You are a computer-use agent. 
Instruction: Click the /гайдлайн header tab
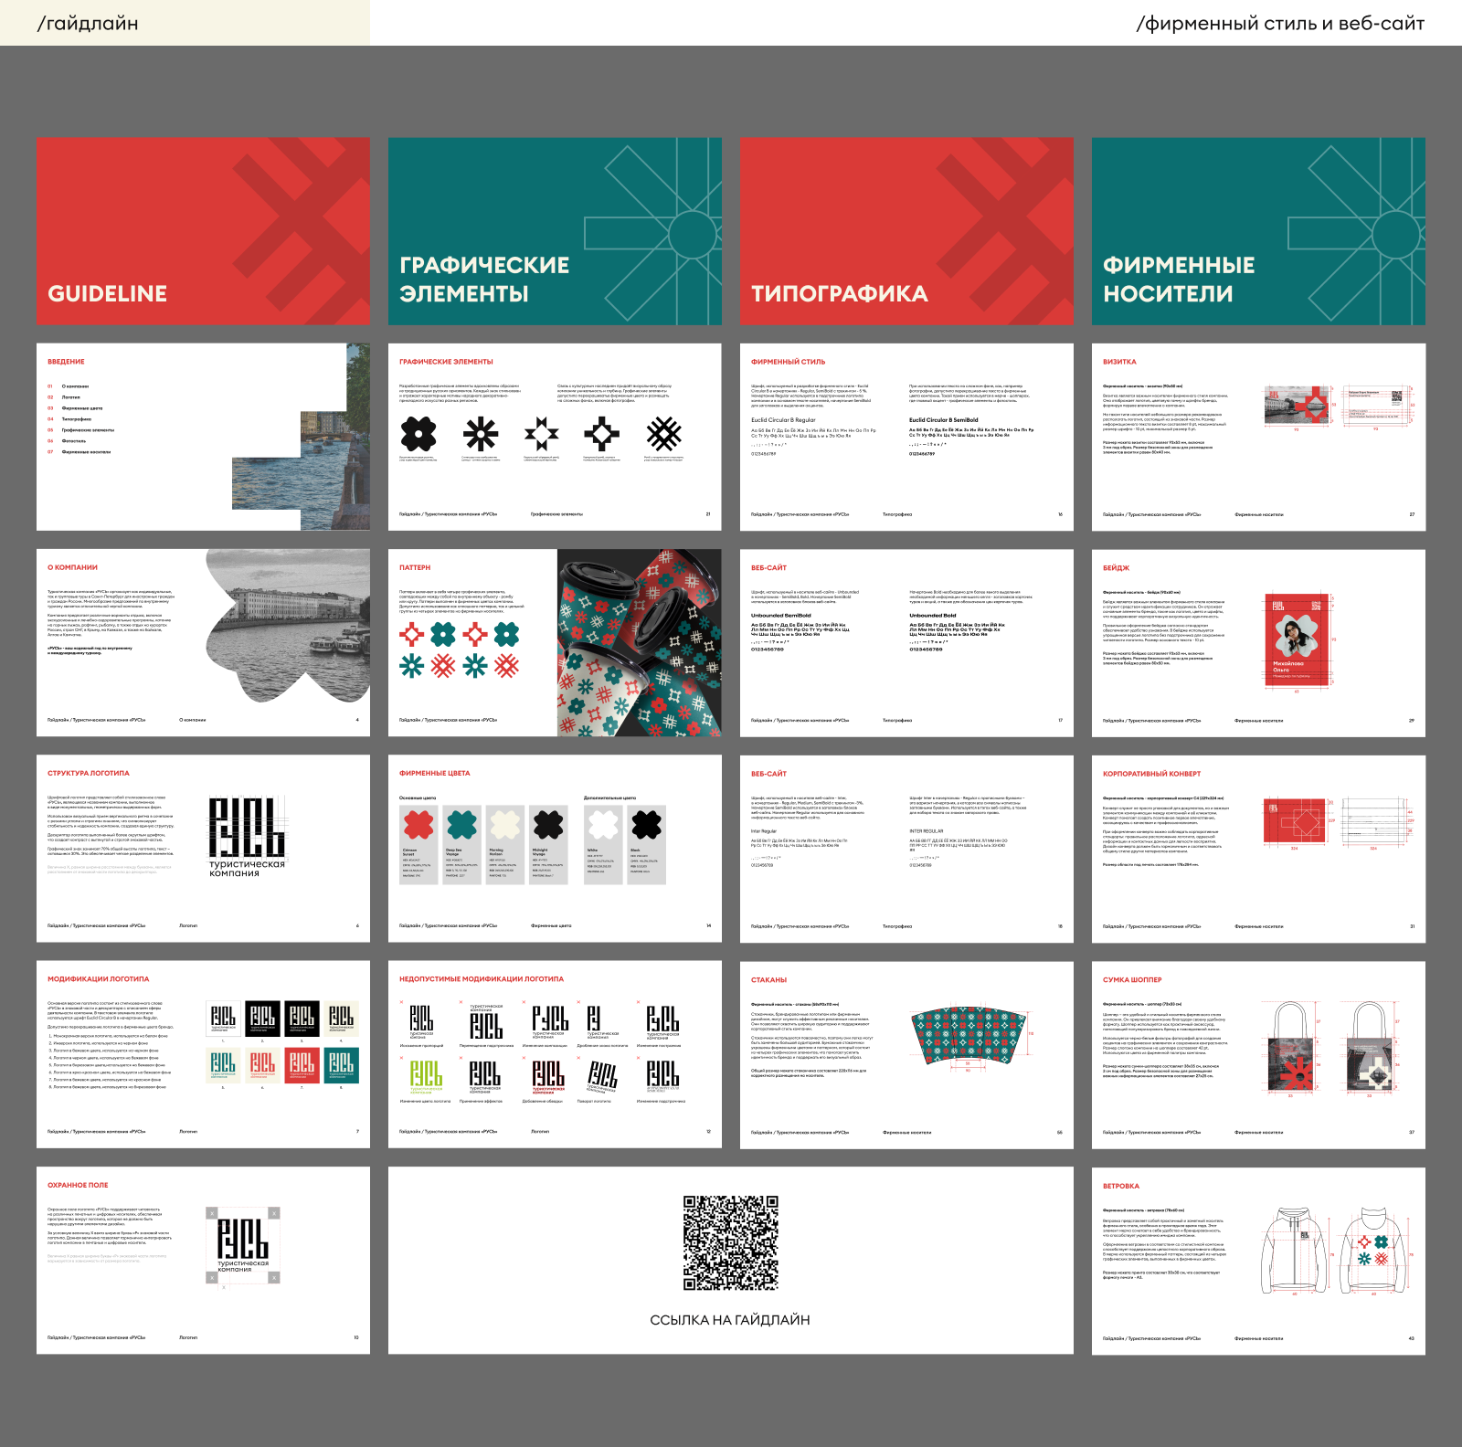point(88,23)
